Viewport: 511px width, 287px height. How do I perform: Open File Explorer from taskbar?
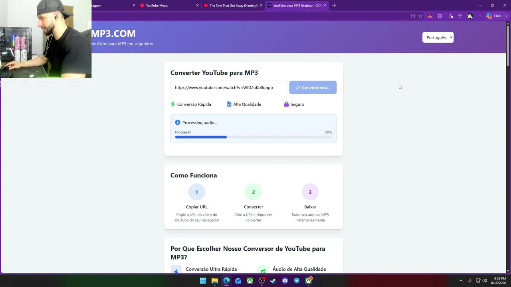click(214, 281)
